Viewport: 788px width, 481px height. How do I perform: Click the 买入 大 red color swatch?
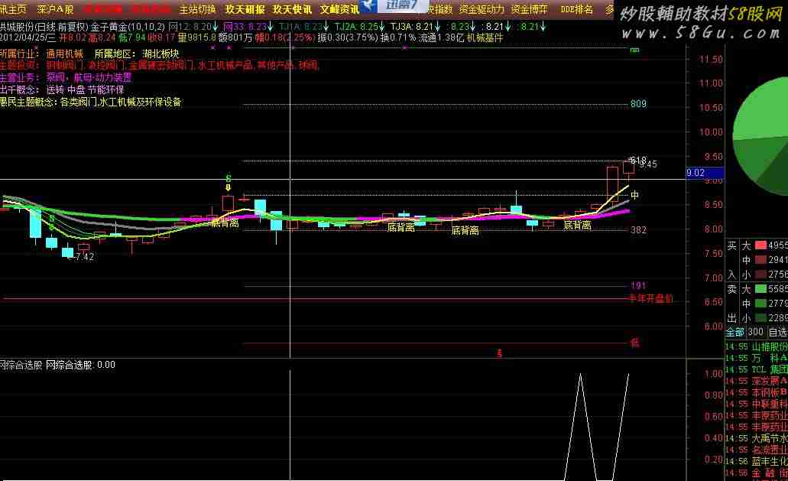(x=760, y=245)
